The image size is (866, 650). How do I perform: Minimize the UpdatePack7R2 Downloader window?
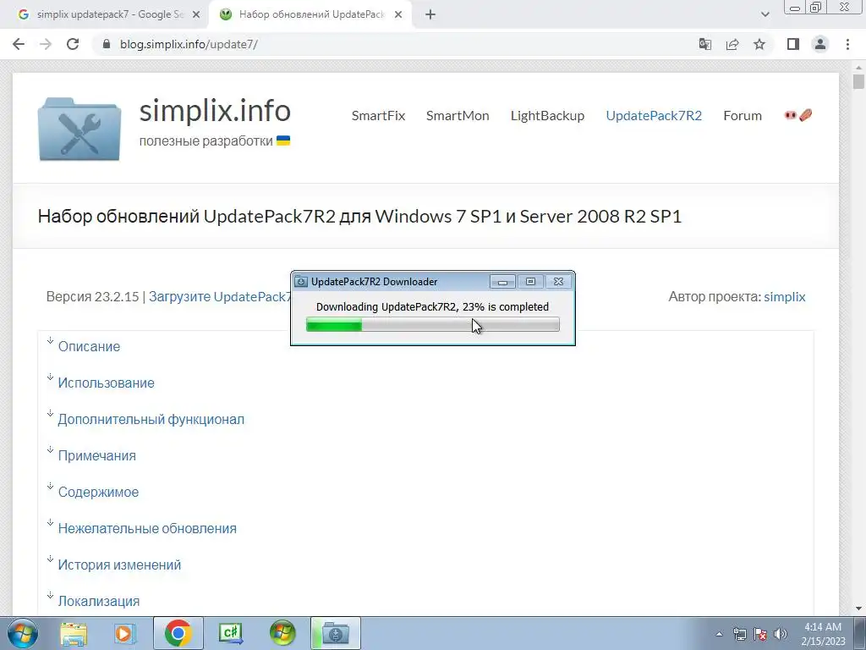tap(502, 281)
